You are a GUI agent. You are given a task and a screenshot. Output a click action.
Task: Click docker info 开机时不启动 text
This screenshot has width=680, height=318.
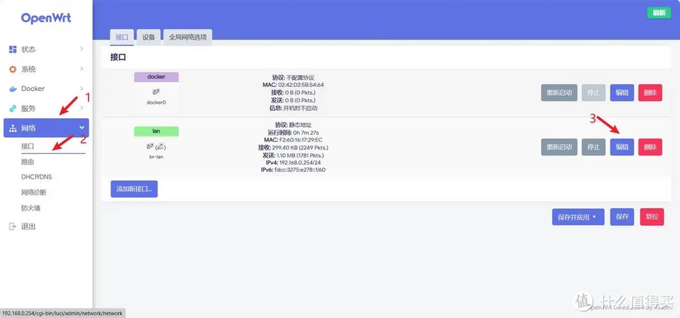(x=300, y=108)
